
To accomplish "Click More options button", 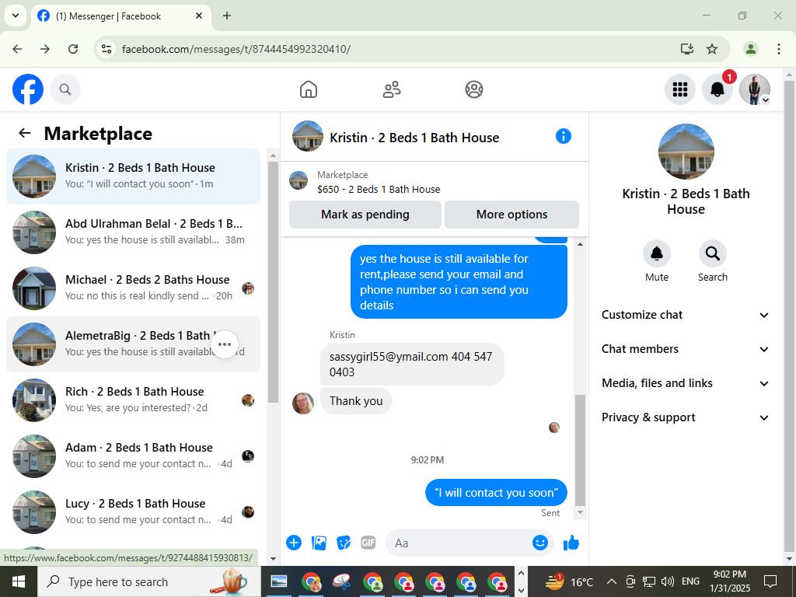I will point(511,215).
